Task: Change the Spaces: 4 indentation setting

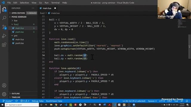Action: (152, 101)
